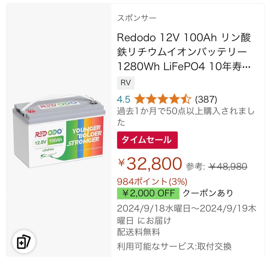Click the first orange star in the rating
This screenshot has height=257, width=271.
(140, 99)
